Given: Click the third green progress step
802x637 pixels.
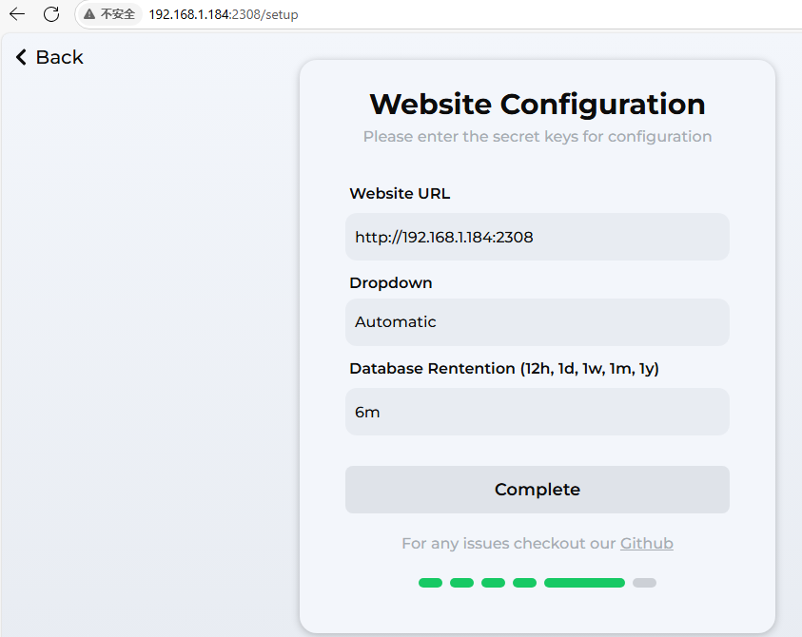Looking at the screenshot, I should click(493, 583).
